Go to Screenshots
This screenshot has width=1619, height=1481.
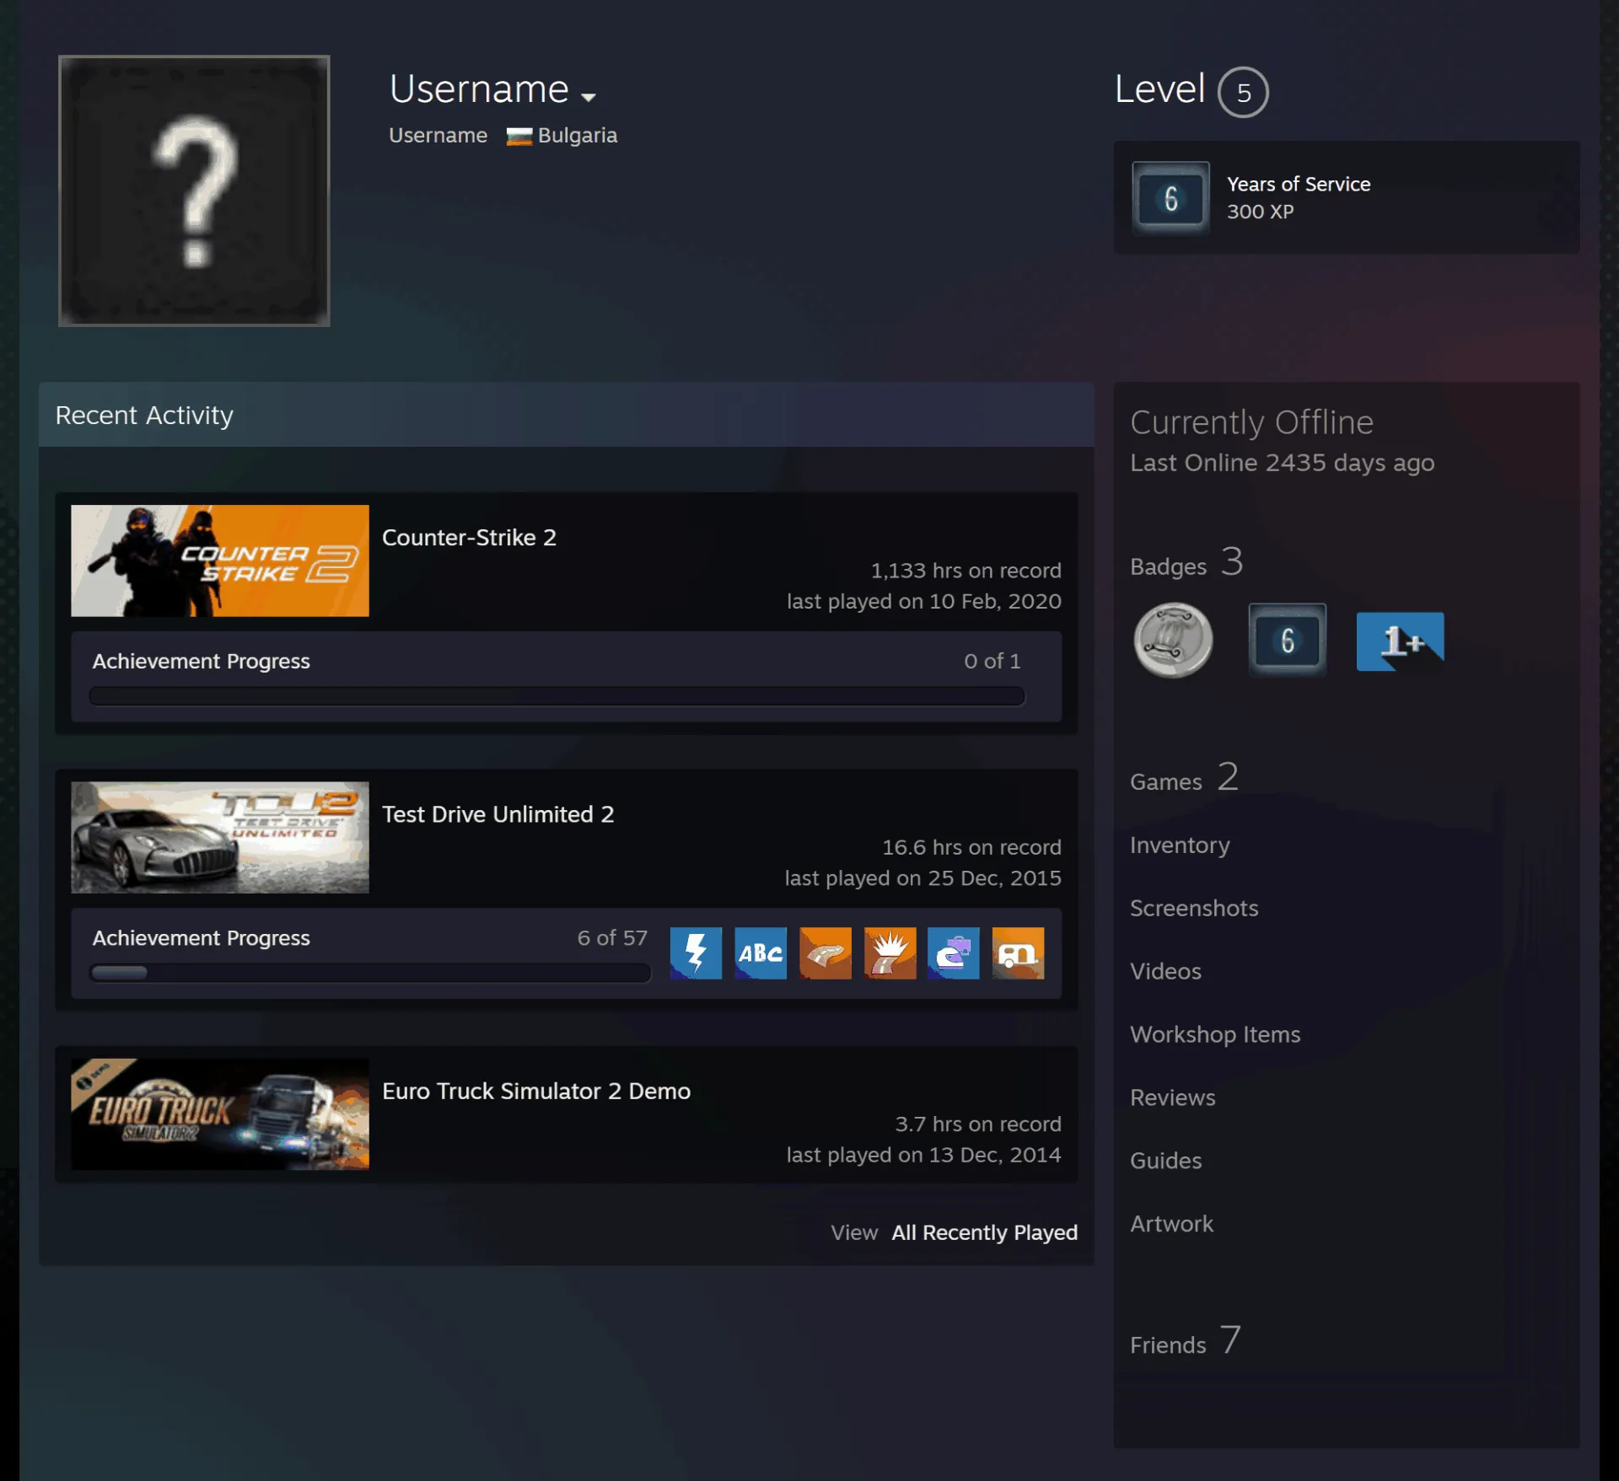1194,908
